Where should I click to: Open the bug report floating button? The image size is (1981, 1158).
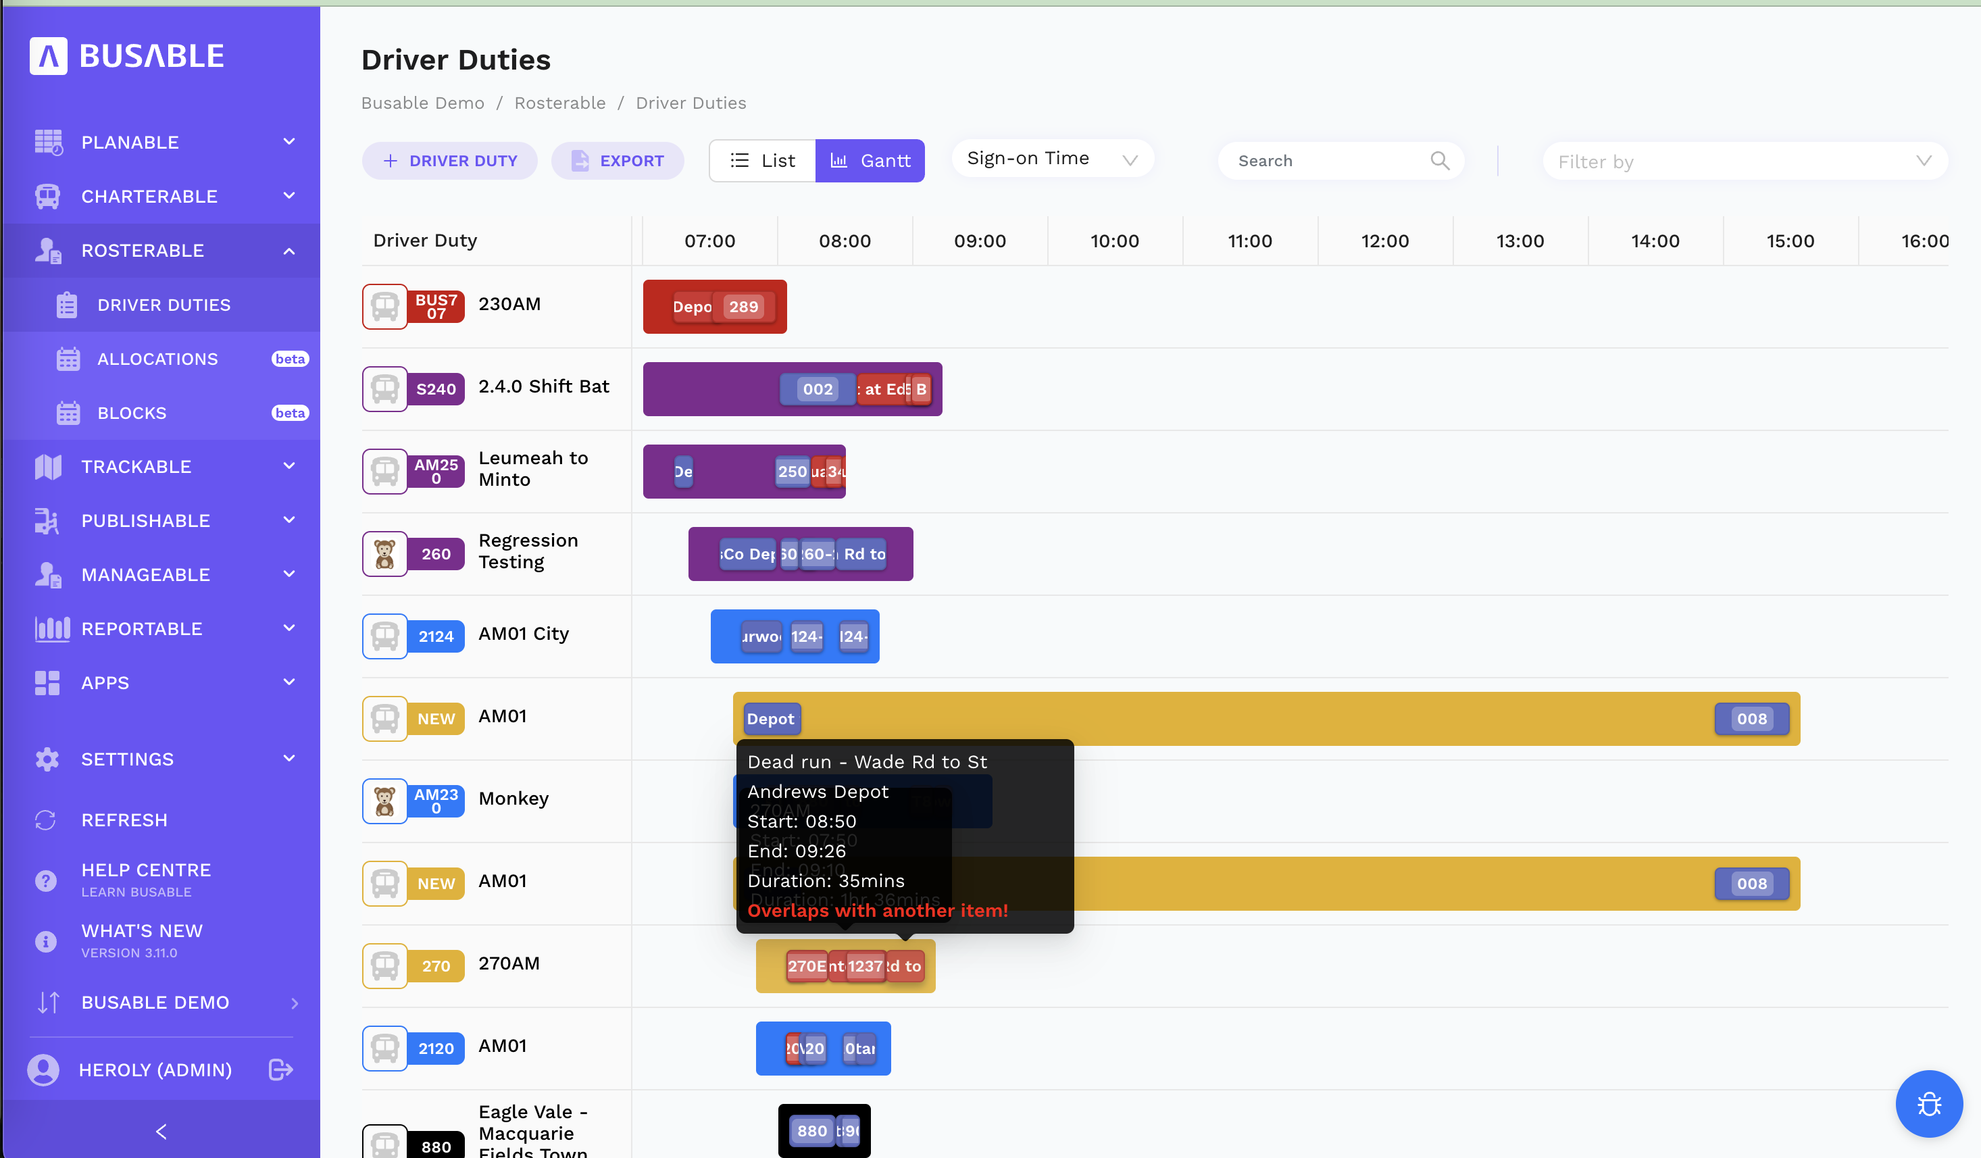coord(1929,1104)
